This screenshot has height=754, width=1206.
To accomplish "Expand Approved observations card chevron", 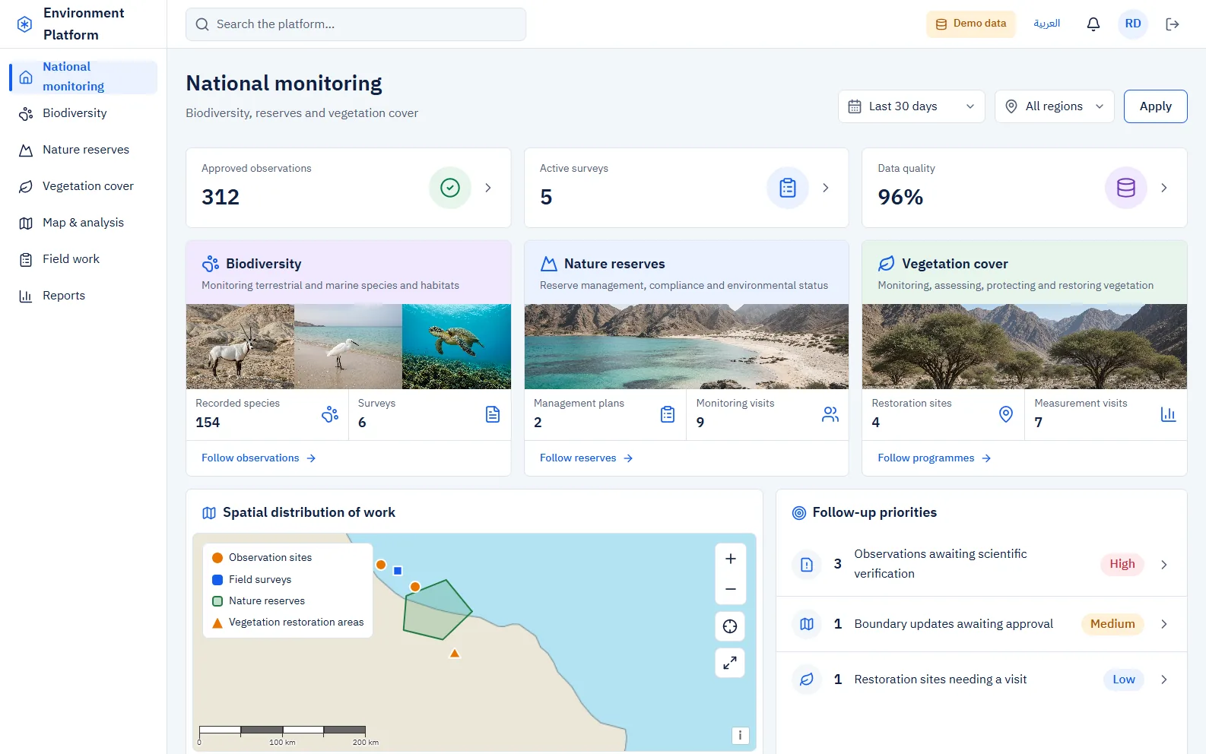I will click(x=488, y=188).
